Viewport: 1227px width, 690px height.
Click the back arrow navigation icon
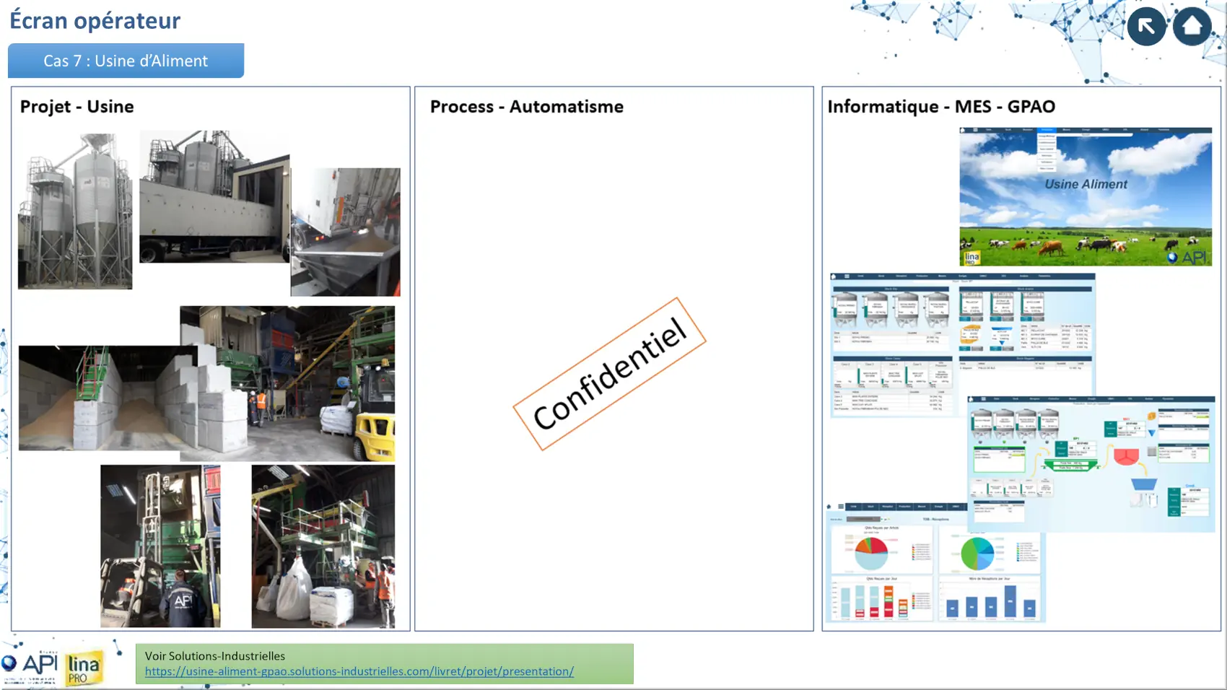(x=1146, y=27)
